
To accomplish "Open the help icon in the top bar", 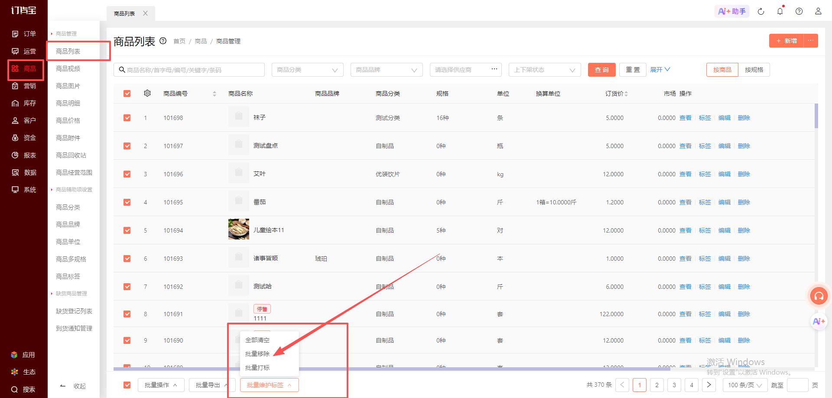I will (799, 11).
